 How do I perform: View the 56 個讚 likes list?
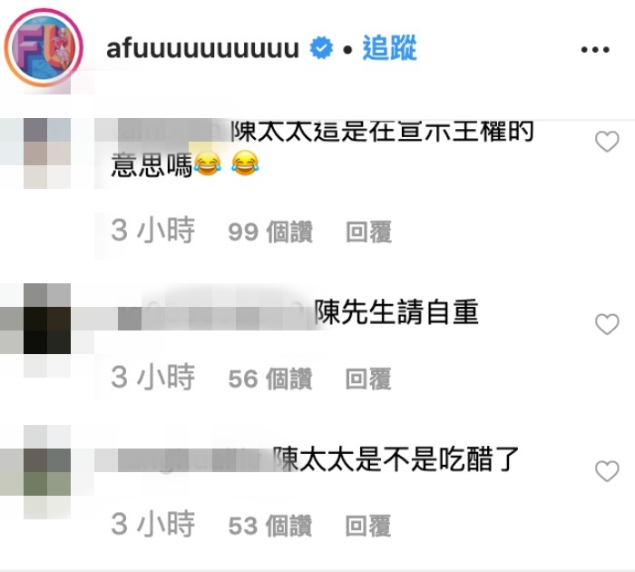tap(270, 379)
